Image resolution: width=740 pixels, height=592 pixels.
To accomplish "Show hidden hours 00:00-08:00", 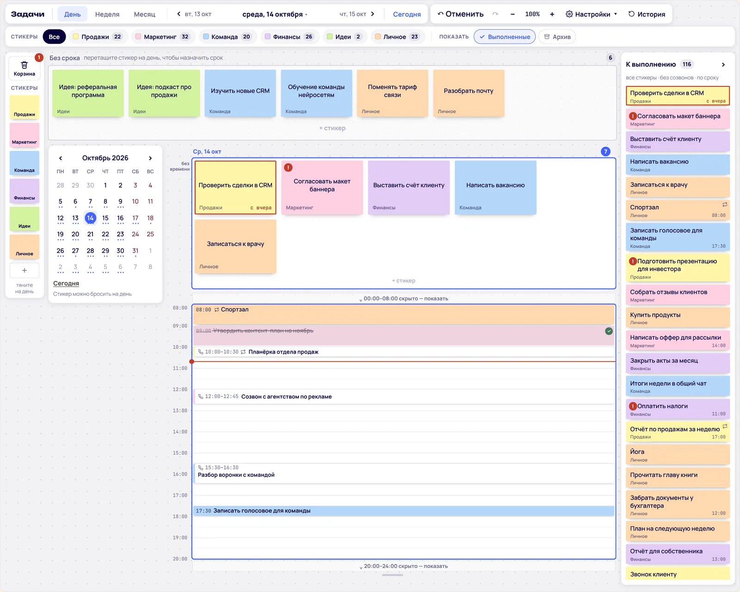I will click(x=404, y=299).
